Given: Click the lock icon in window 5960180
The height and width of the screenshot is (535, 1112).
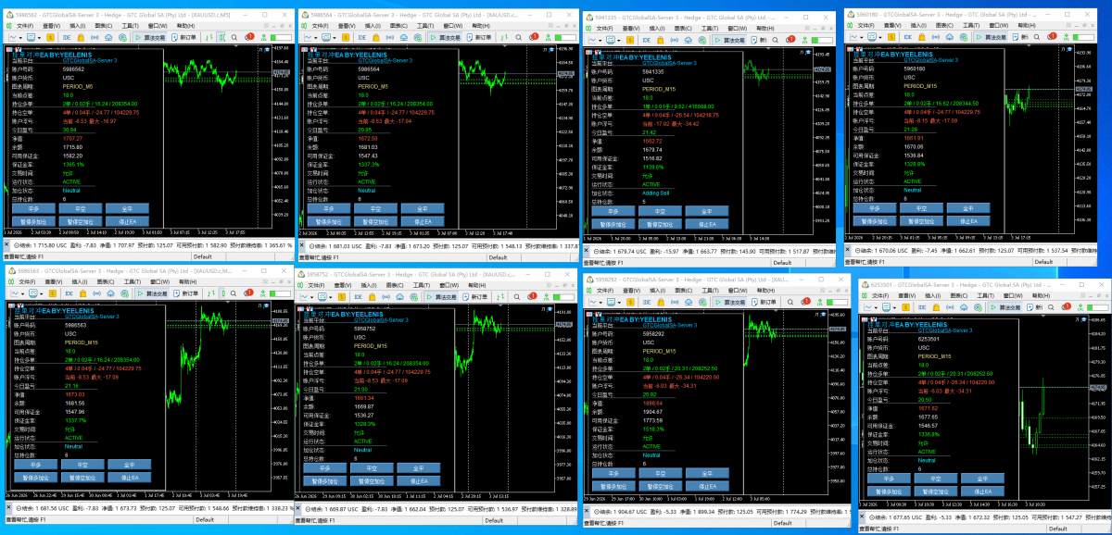Looking at the screenshot, I should (922, 37).
